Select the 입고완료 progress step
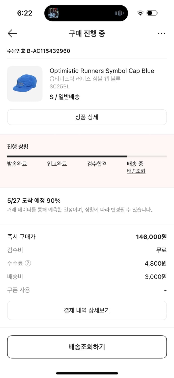Image resolution: width=174 pixels, height=378 pixels. [x=57, y=164]
